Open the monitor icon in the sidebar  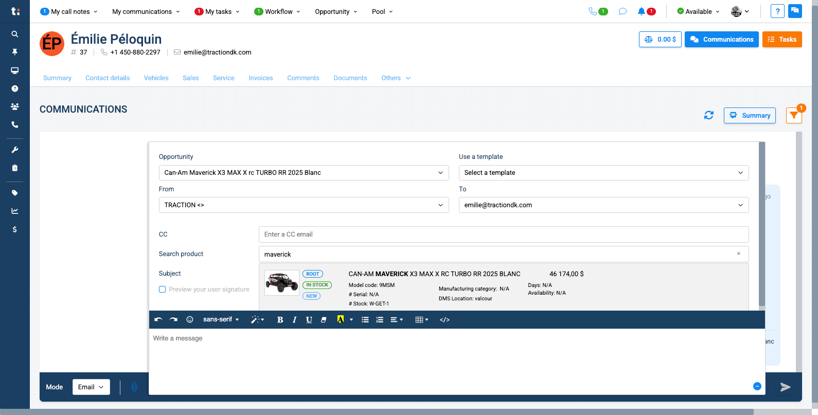[15, 70]
